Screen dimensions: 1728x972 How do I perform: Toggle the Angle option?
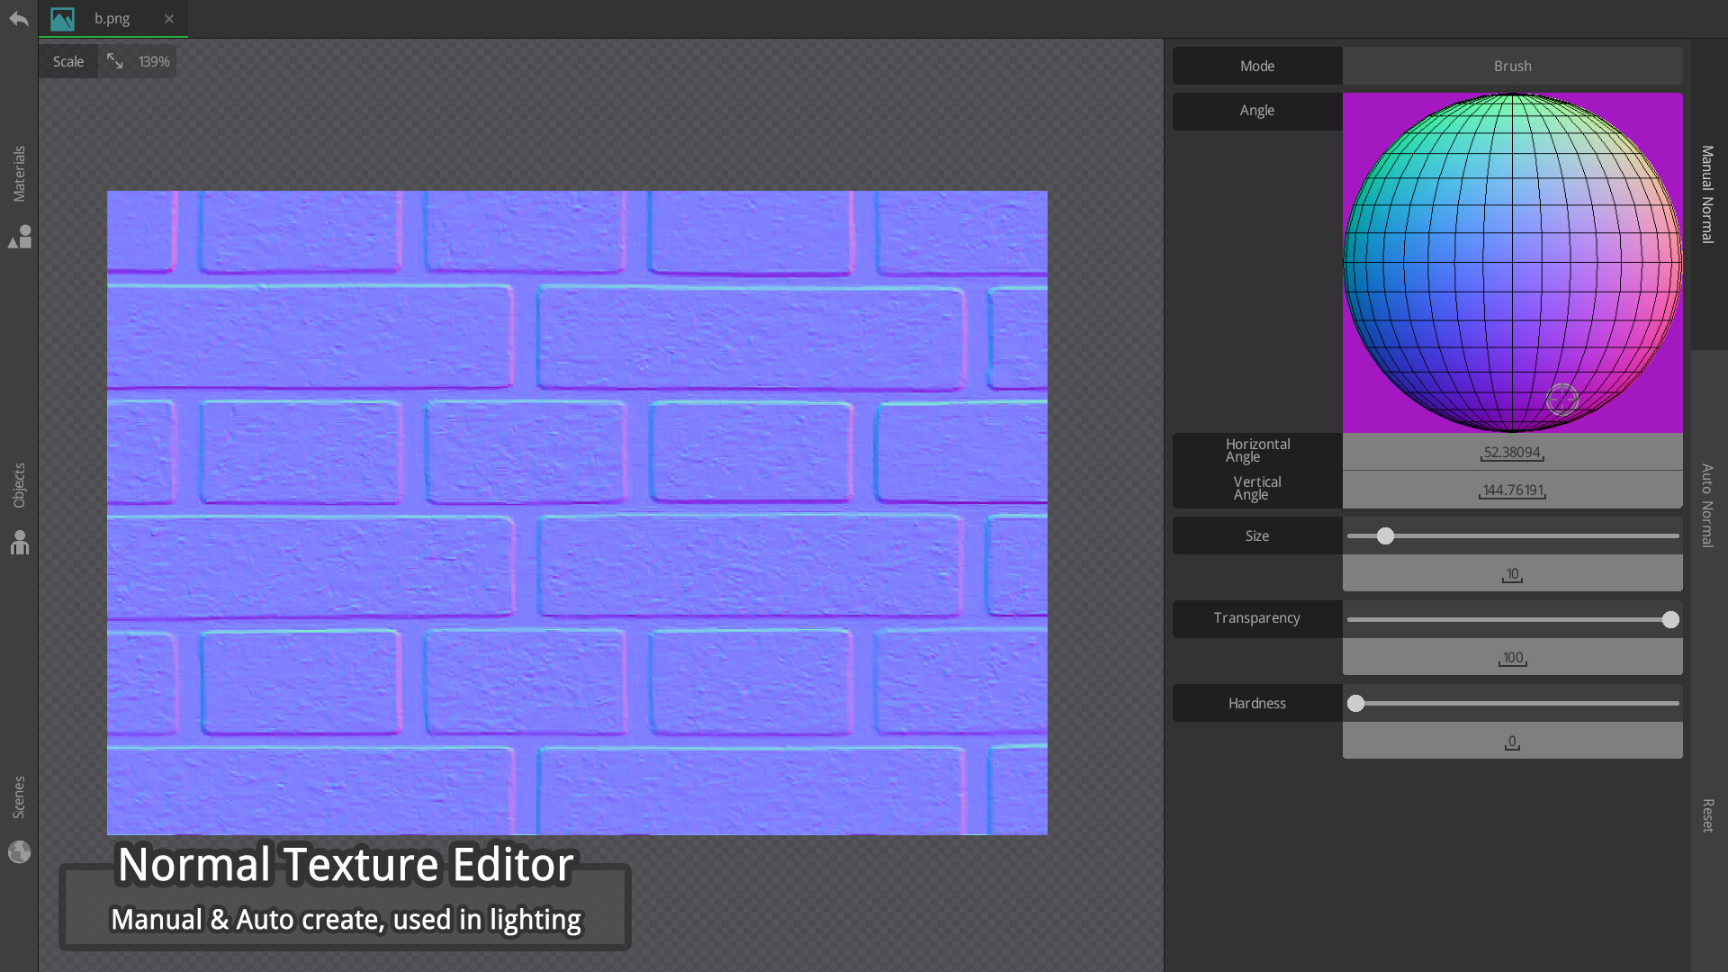pyautogui.click(x=1256, y=110)
